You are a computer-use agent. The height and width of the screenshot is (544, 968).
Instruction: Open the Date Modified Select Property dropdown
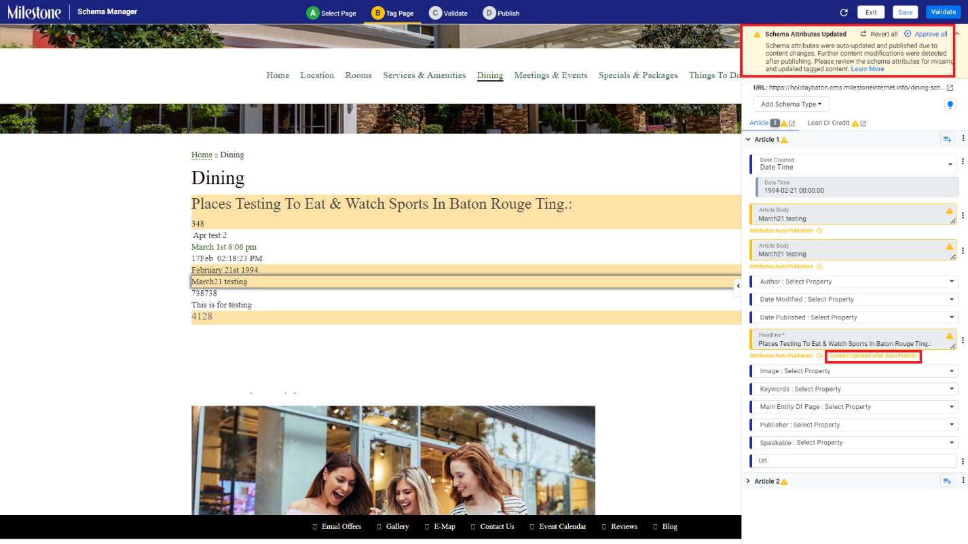[853, 299]
